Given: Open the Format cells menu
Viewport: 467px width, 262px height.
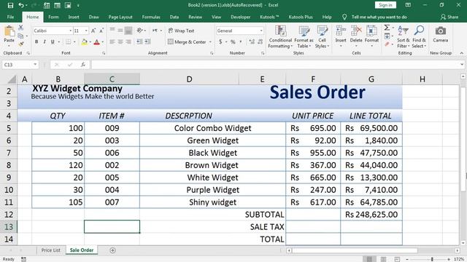Looking at the screenshot, I should coord(371,37).
